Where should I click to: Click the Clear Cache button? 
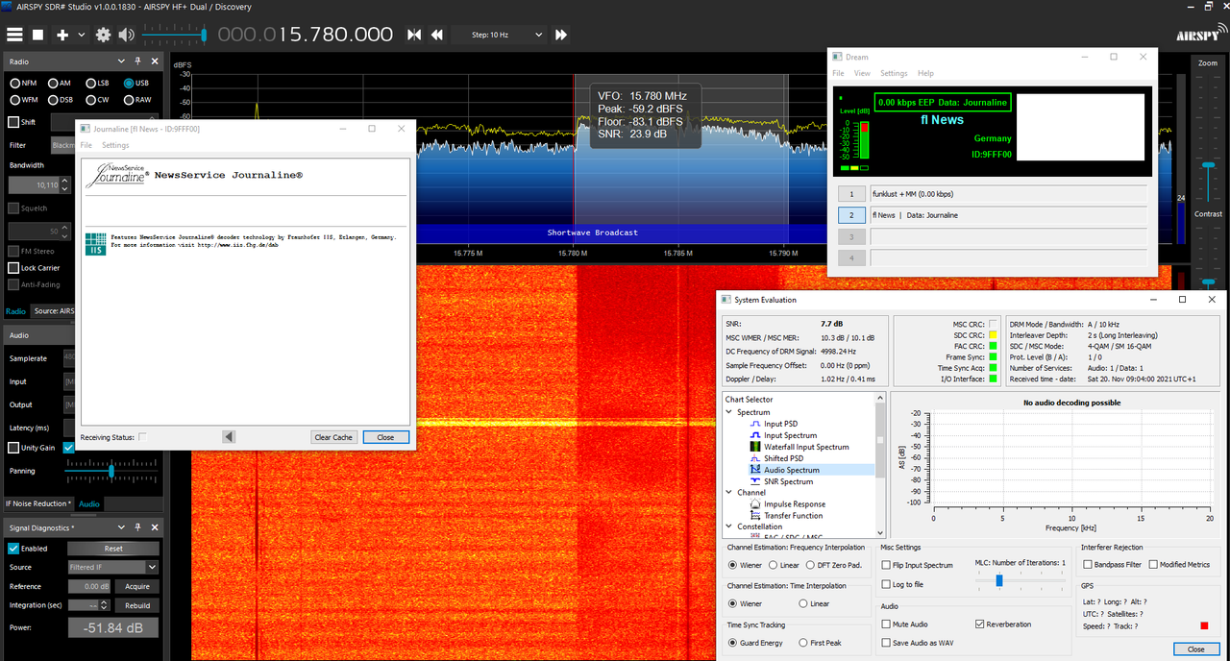[333, 437]
